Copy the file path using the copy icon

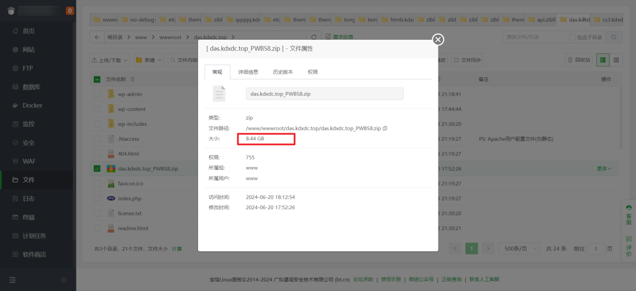pos(385,128)
